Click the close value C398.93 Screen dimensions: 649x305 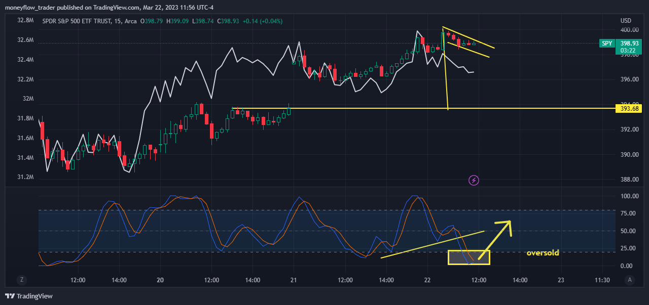pyautogui.click(x=228, y=21)
